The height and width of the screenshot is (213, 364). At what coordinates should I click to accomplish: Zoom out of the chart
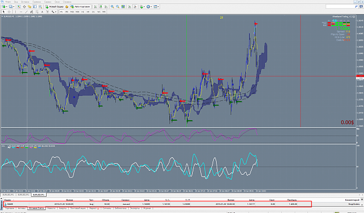click(118, 7)
